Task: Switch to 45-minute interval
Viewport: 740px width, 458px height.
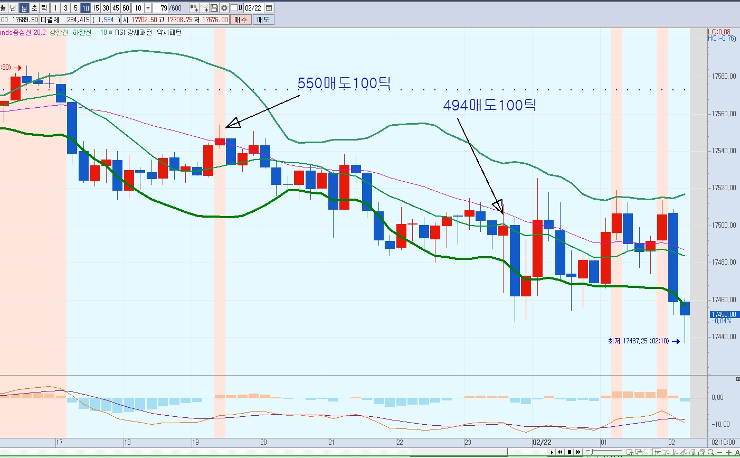Action: [x=116, y=8]
